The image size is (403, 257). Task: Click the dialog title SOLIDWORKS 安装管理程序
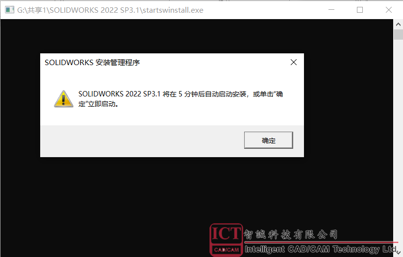click(92, 62)
